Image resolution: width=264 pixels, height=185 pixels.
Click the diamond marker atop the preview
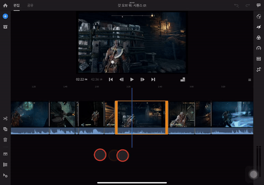point(152,15)
